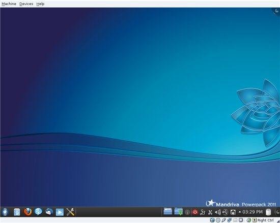Click the gray info tray icon
The image size is (280, 223).
click(187, 212)
